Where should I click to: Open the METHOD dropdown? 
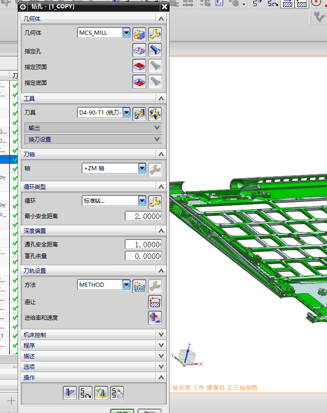tap(126, 285)
